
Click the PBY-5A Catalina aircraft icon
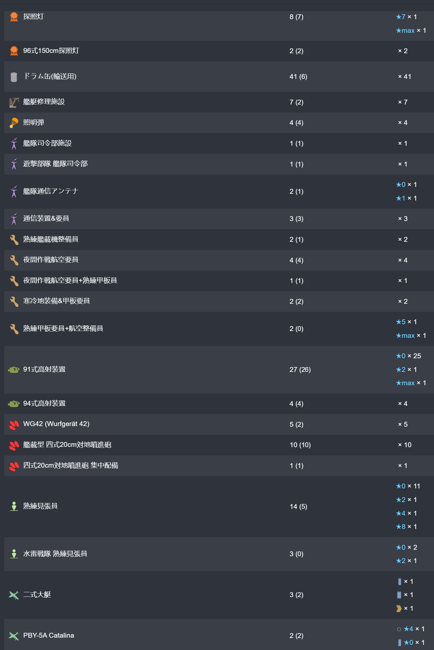(14, 636)
